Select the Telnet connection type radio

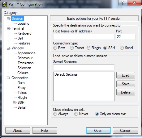tap(72, 48)
